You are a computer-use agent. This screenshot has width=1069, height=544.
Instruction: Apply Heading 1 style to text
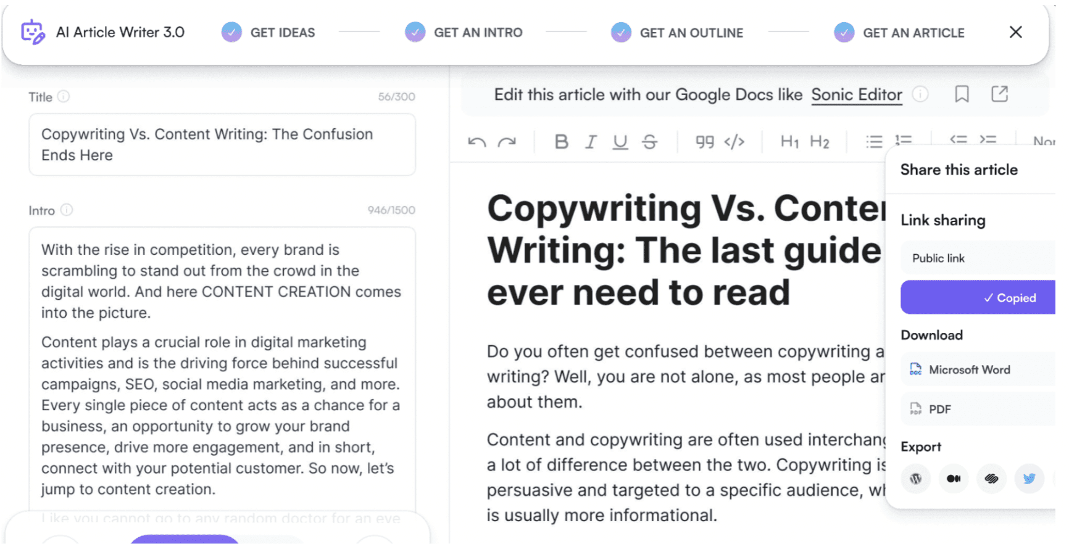point(790,141)
